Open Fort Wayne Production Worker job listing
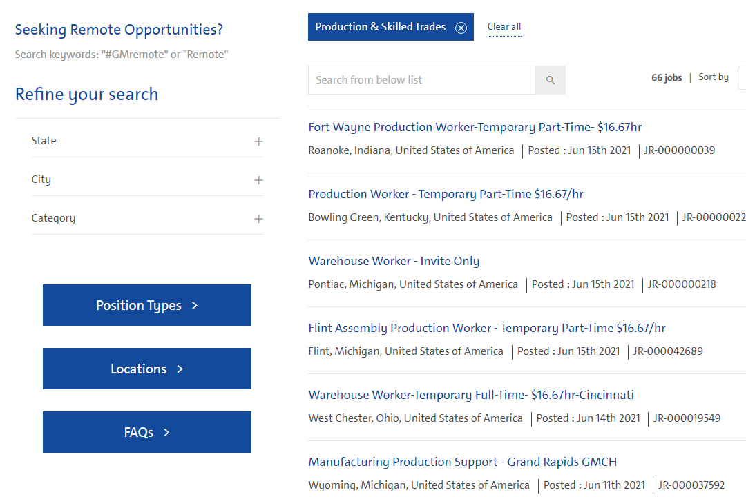Screen dimensions: 746x497 [475, 127]
